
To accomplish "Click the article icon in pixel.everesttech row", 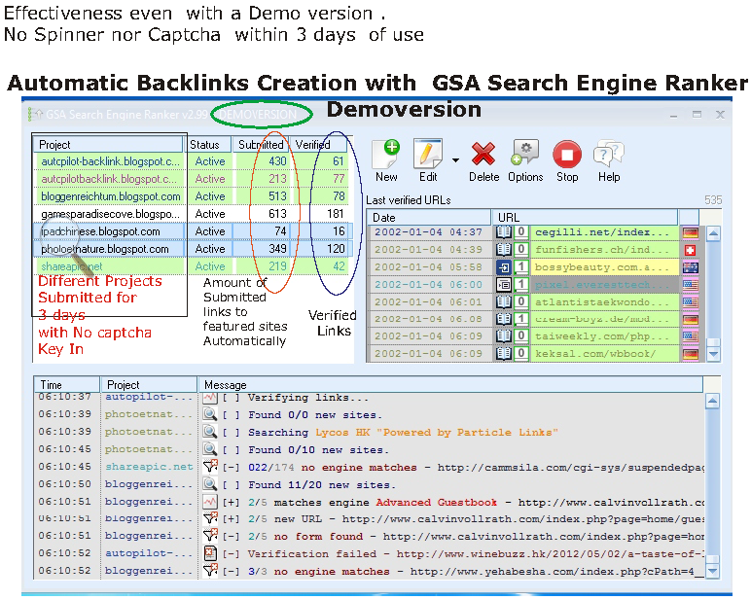I will coord(503,284).
